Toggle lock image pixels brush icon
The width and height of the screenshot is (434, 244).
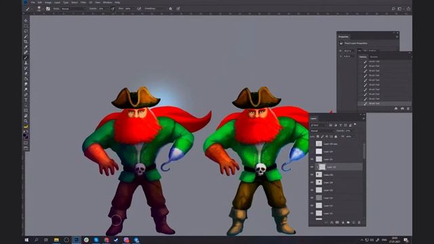322,136
